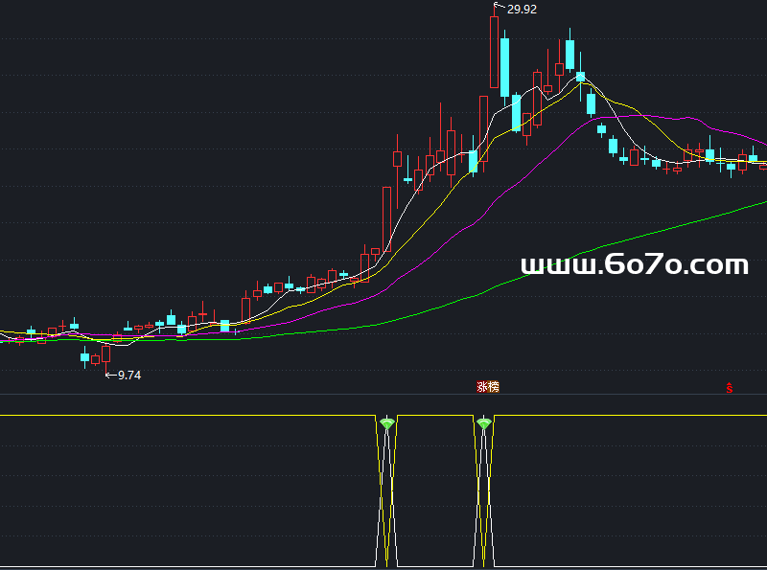Select the right green diamond signal
The width and height of the screenshot is (767, 570).
click(x=484, y=423)
